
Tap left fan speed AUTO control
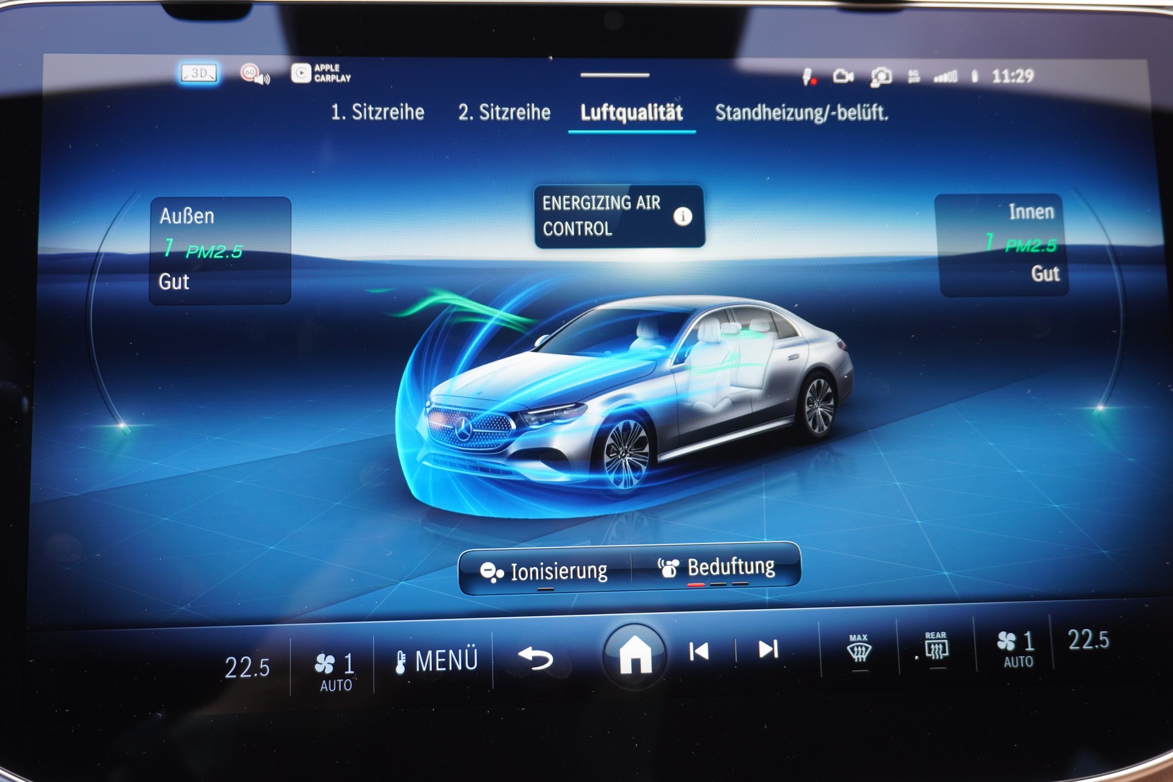coord(335,673)
